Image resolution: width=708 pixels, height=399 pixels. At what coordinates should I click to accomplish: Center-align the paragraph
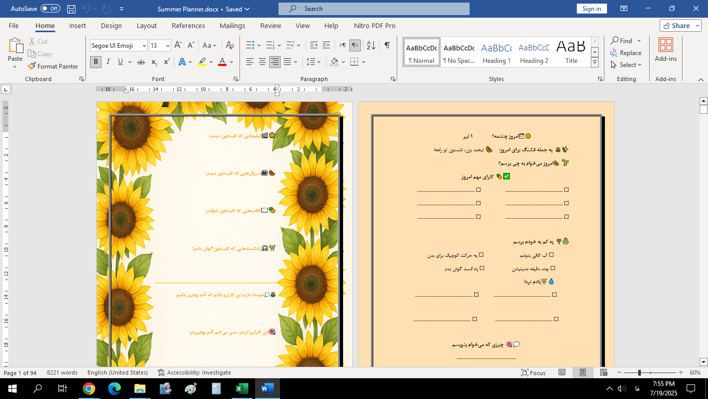point(262,62)
